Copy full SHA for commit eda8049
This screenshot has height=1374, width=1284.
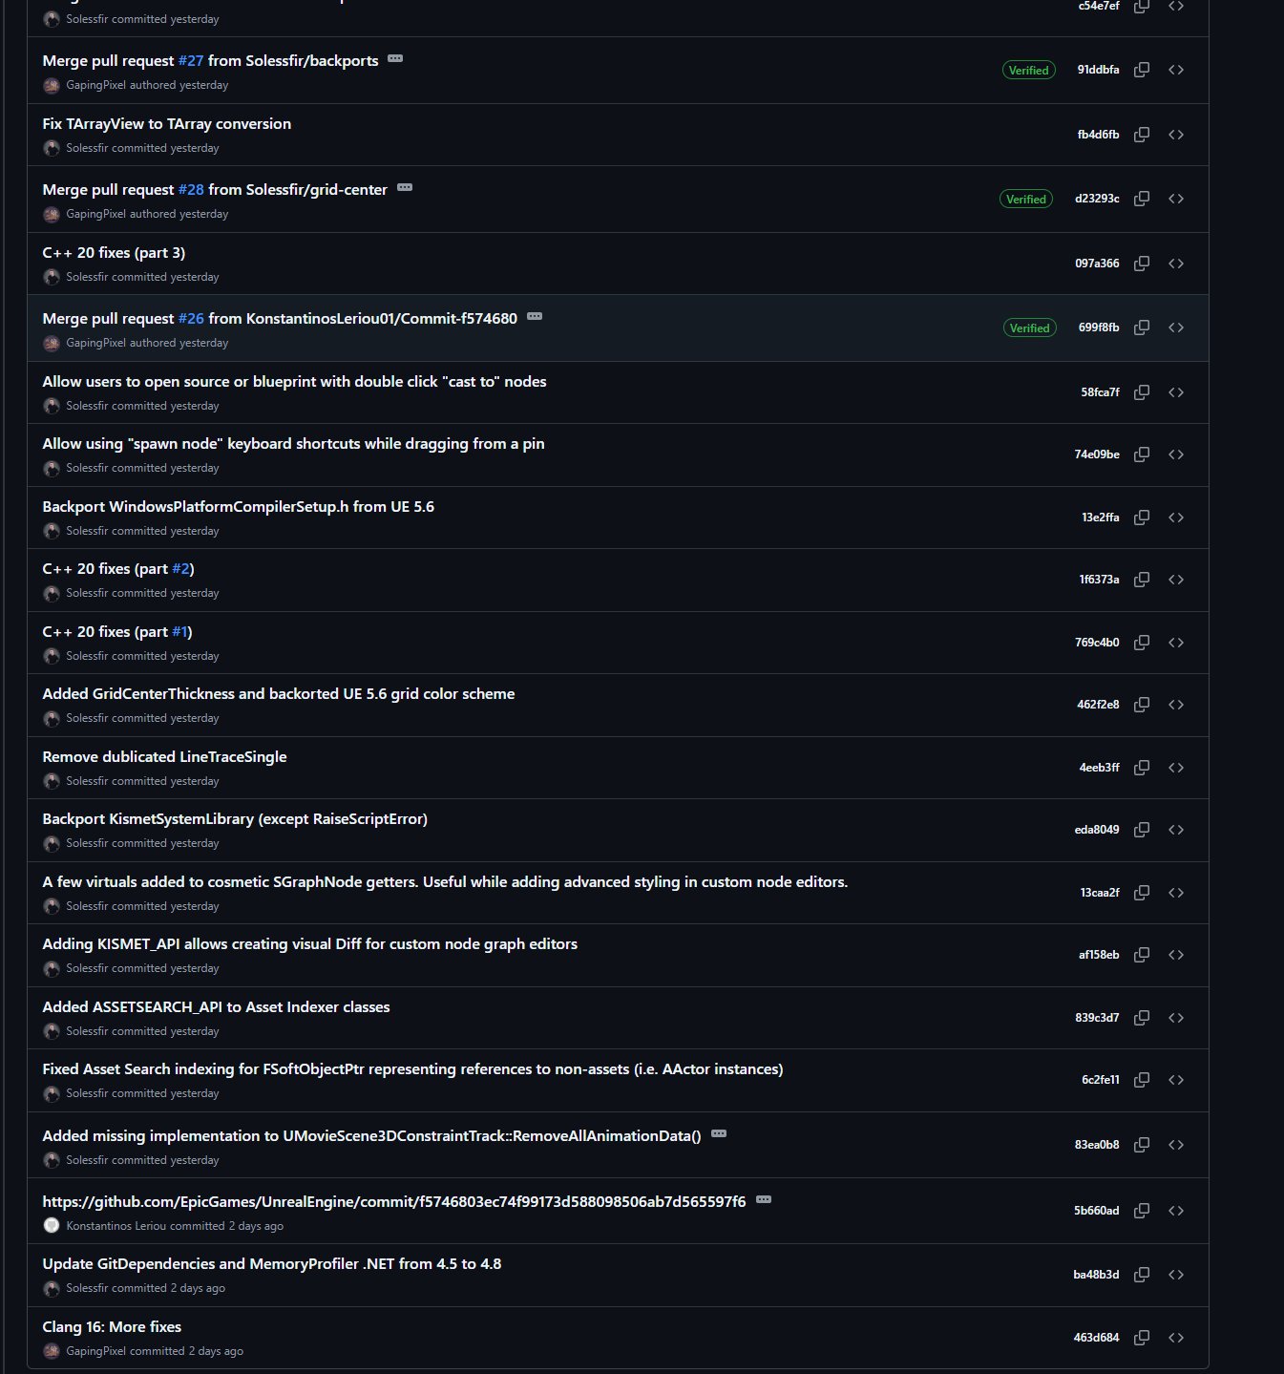coord(1141,830)
